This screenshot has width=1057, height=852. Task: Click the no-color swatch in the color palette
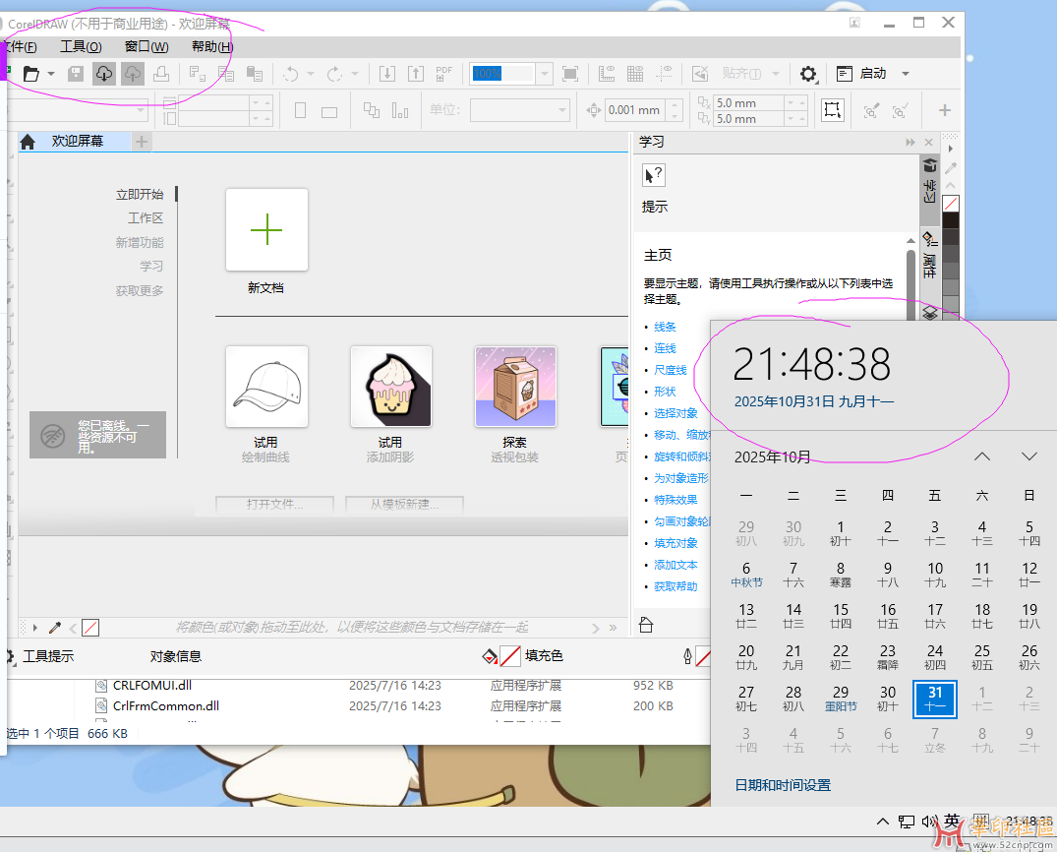[951, 204]
